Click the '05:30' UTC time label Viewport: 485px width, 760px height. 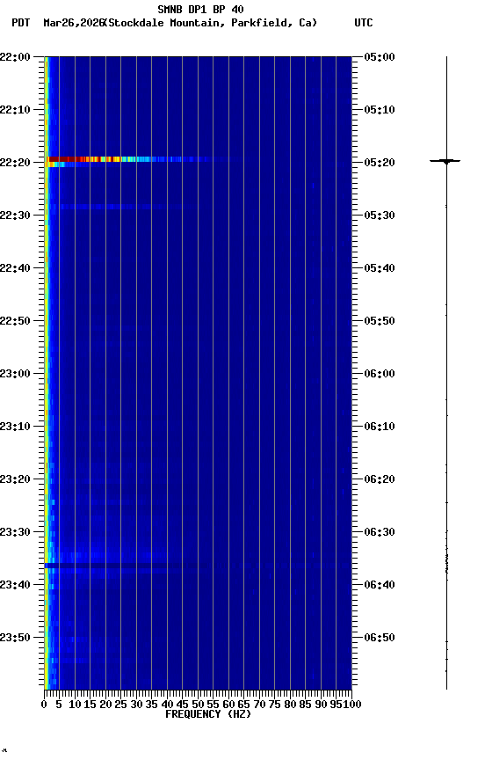coord(380,216)
